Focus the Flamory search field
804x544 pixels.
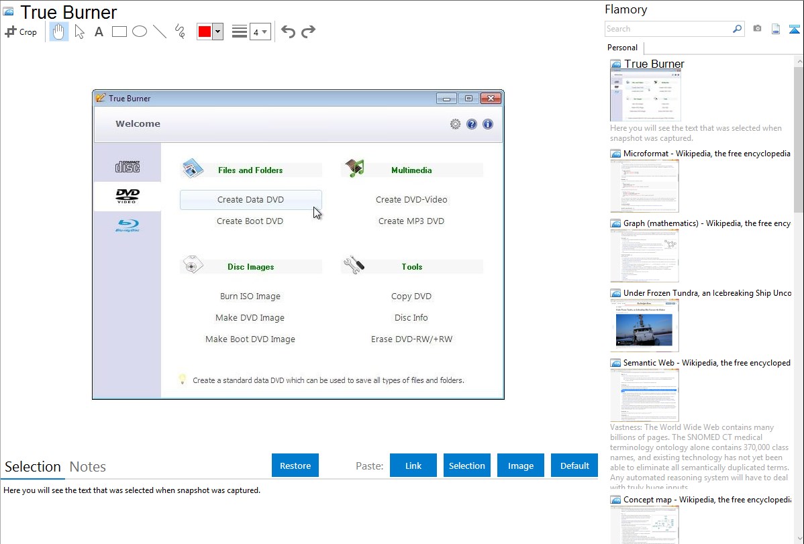[668, 29]
